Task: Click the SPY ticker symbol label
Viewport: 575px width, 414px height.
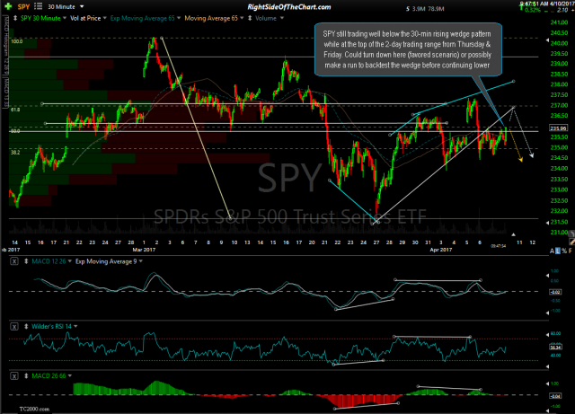Action: tap(23, 6)
